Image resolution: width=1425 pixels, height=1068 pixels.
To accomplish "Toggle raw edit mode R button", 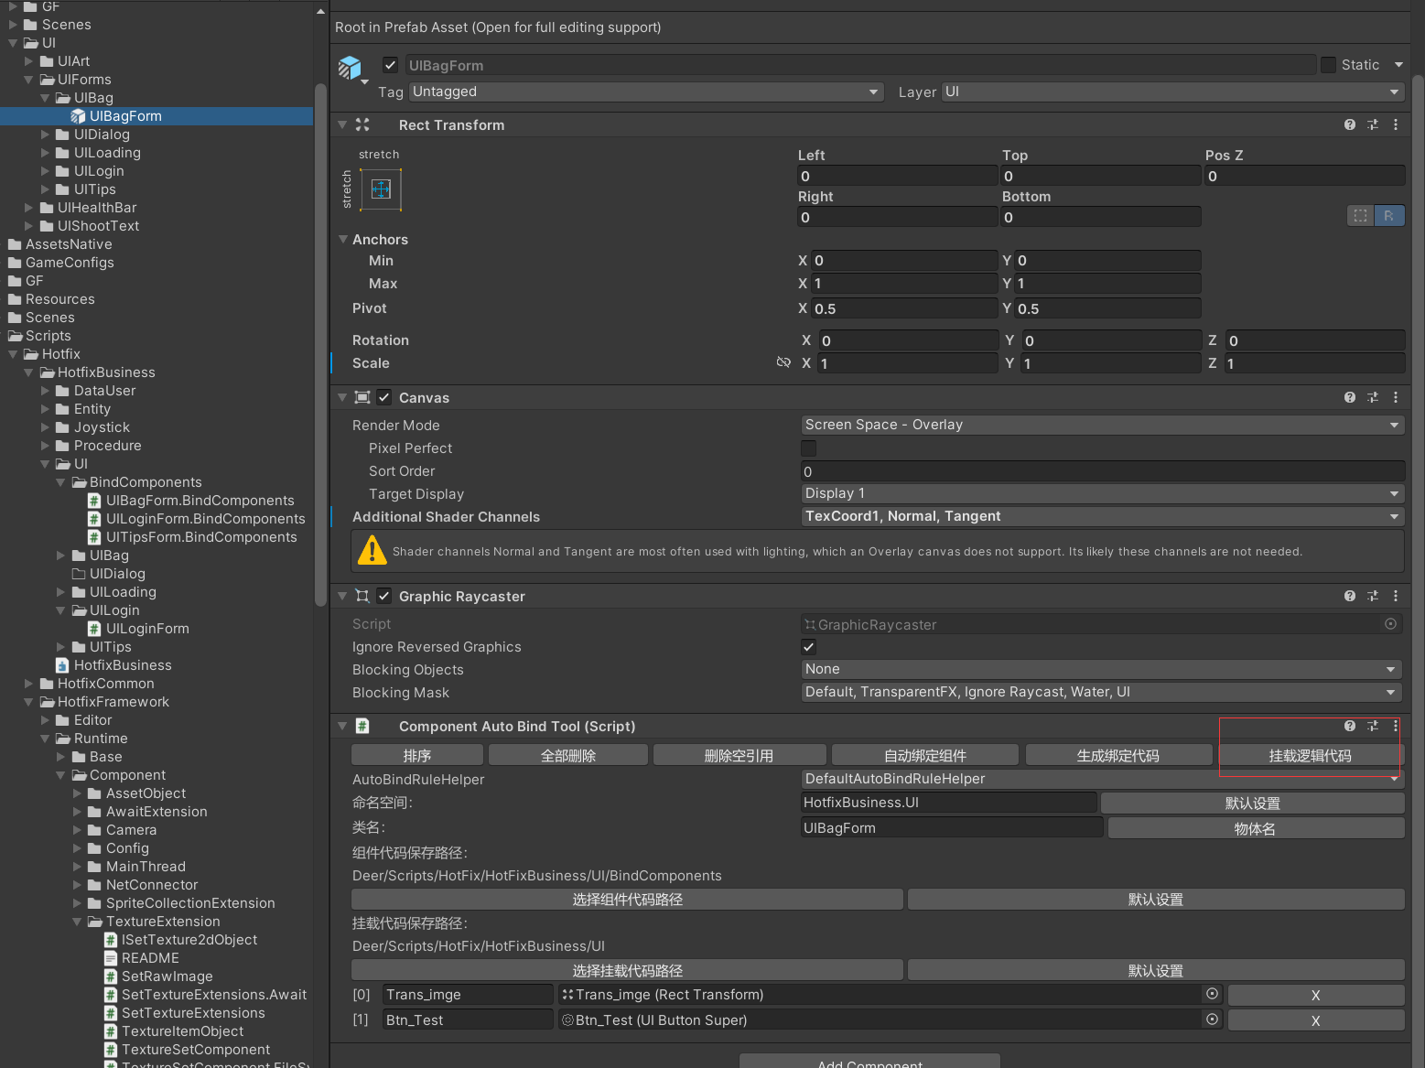I will [1389, 216].
